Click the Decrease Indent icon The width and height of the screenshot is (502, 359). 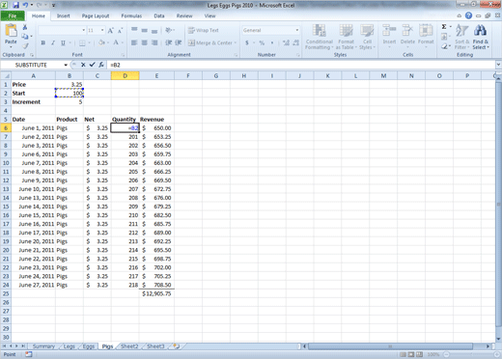coord(168,42)
